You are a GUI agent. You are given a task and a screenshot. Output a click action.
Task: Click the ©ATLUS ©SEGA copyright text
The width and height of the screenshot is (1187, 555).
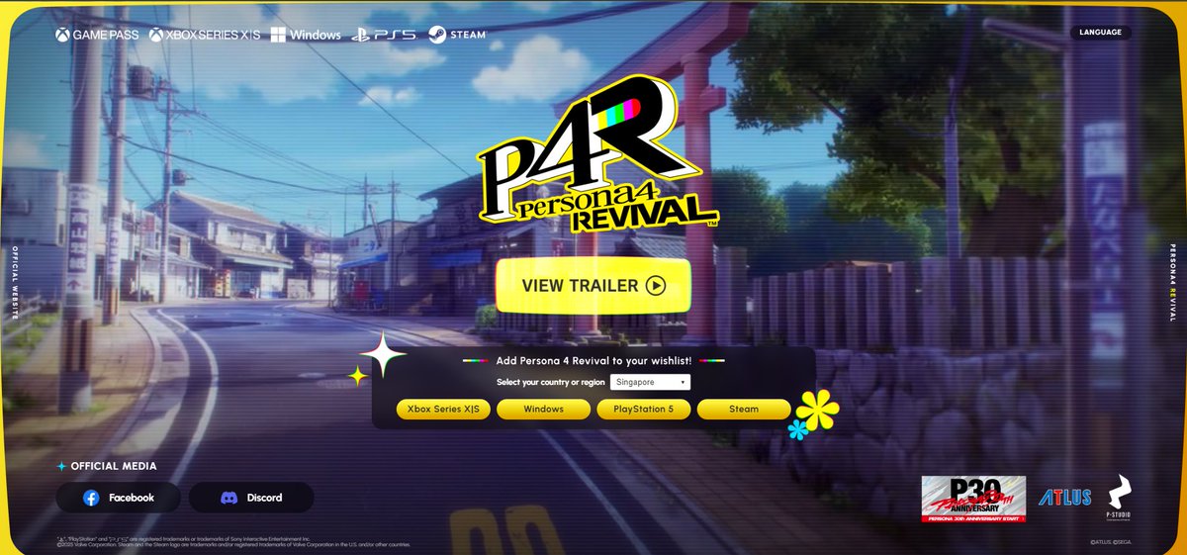pos(1112,542)
